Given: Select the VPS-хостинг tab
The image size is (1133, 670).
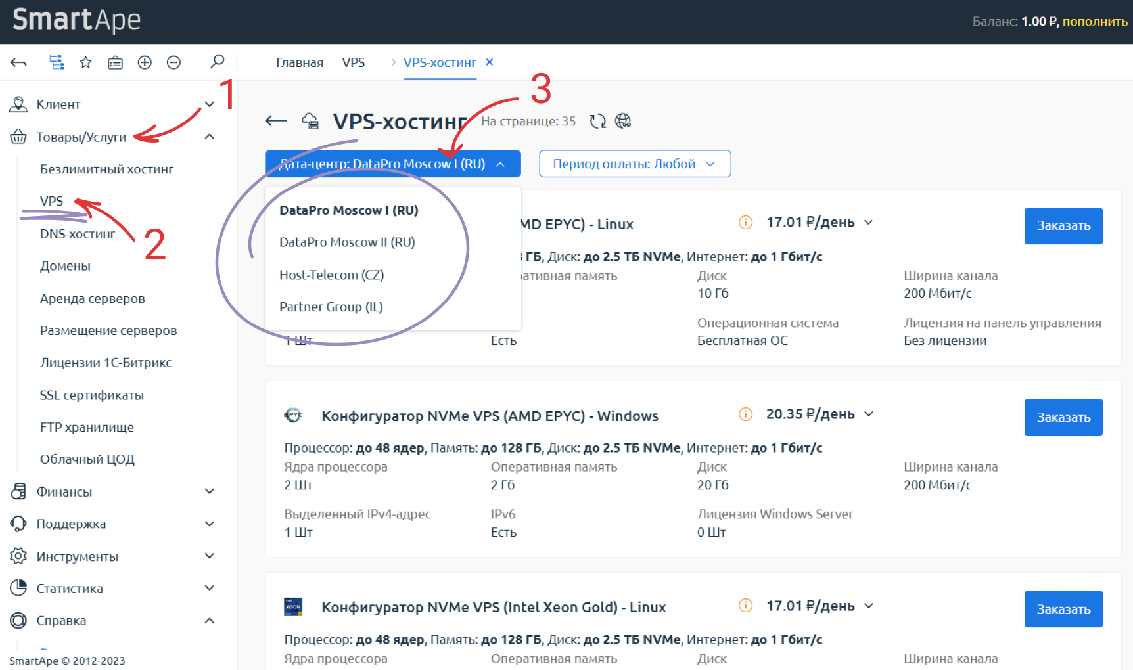Looking at the screenshot, I should [440, 62].
